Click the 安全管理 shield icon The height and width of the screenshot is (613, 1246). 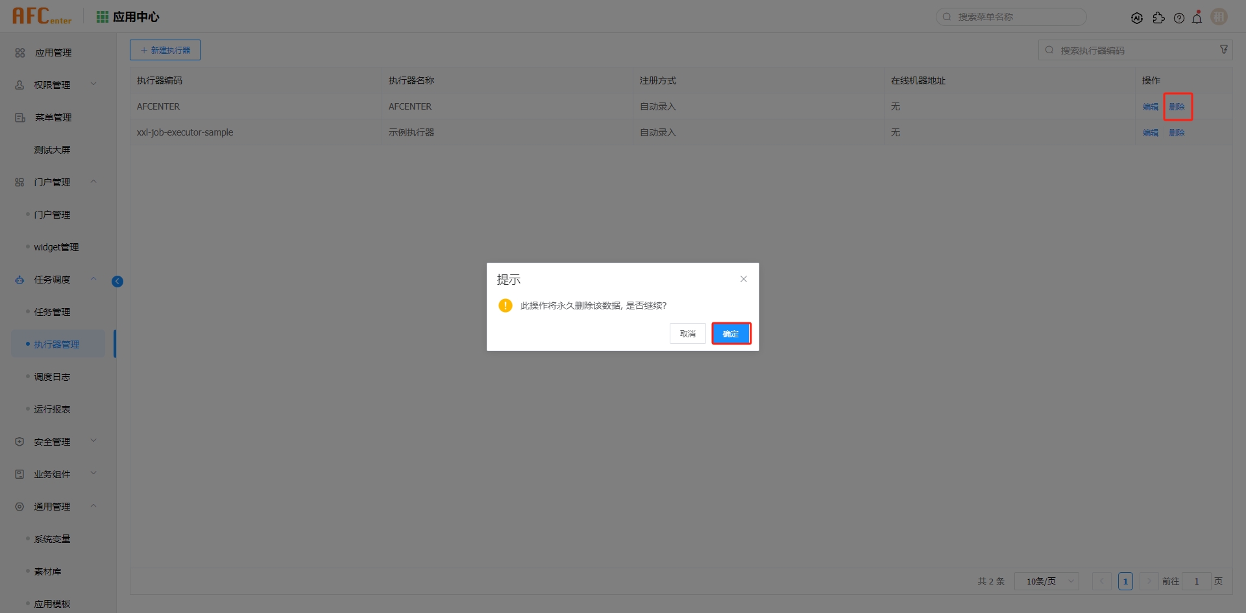(x=19, y=442)
